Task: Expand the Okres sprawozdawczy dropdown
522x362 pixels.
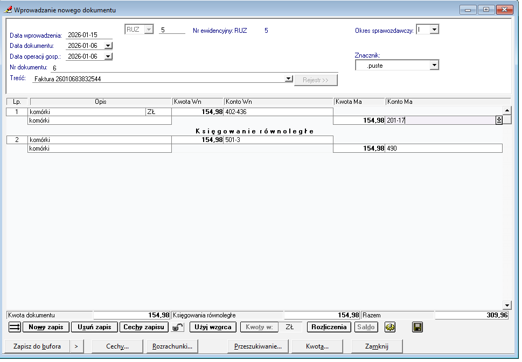Action: [x=434, y=30]
